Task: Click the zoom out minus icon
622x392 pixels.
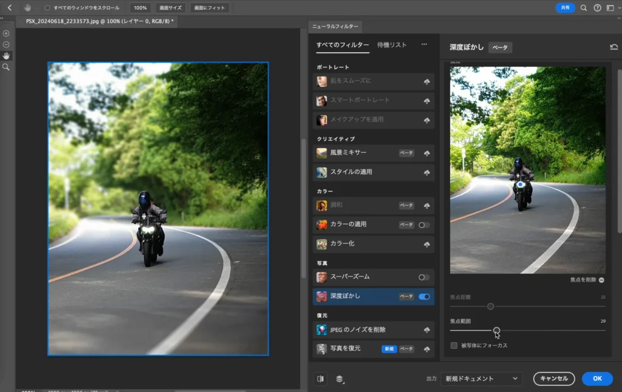Action: [6, 44]
